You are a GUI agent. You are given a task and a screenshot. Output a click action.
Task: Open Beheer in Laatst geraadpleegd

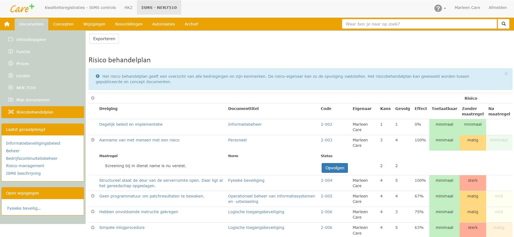tap(13, 151)
